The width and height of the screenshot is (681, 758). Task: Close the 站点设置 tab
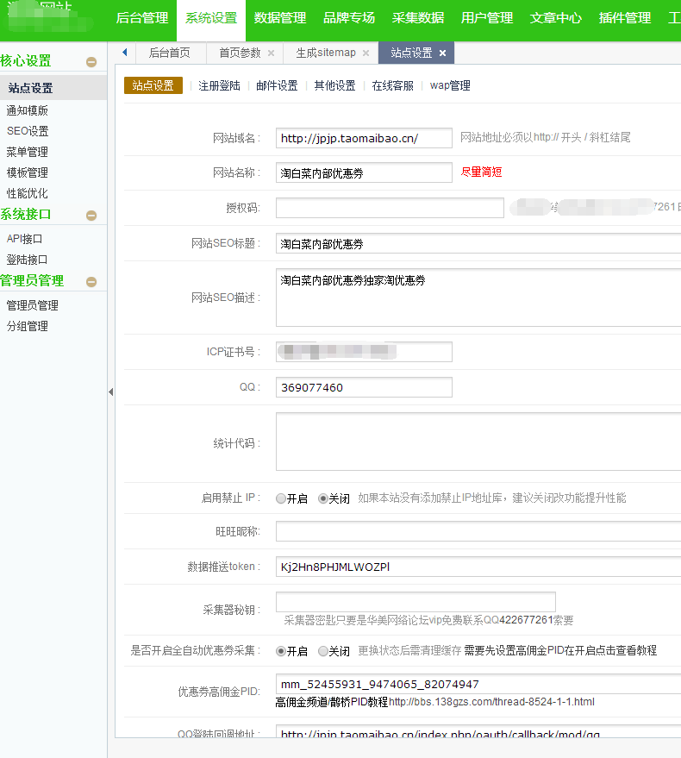click(442, 53)
